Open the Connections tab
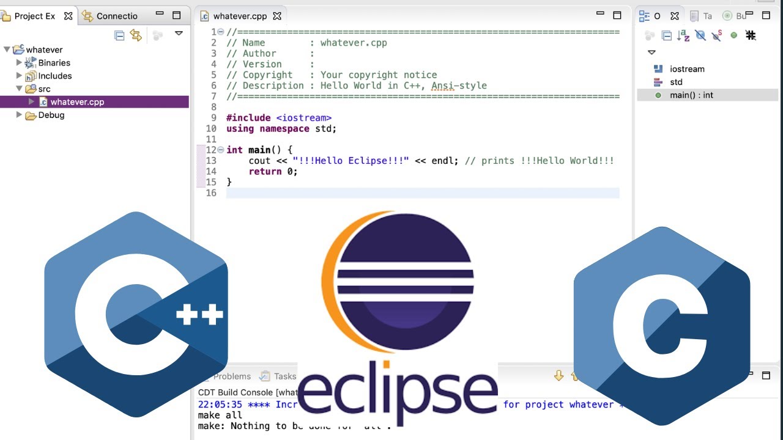The height and width of the screenshot is (440, 783). point(117,16)
